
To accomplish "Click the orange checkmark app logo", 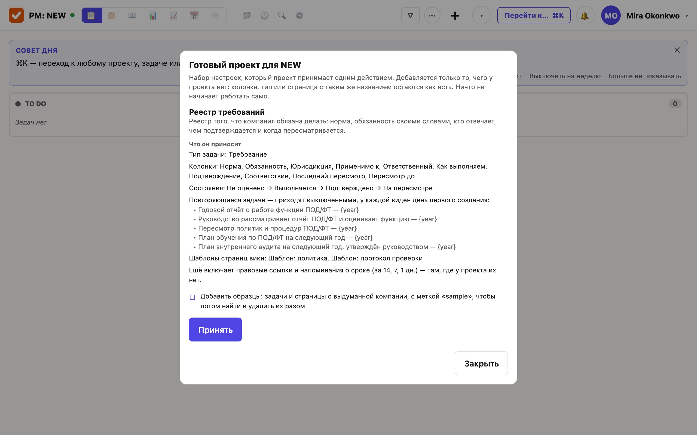I will coord(16,15).
